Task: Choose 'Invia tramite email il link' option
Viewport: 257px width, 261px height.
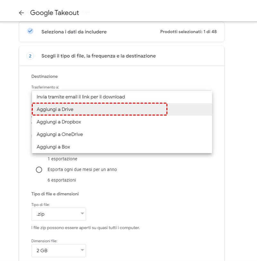Action: 81,97
